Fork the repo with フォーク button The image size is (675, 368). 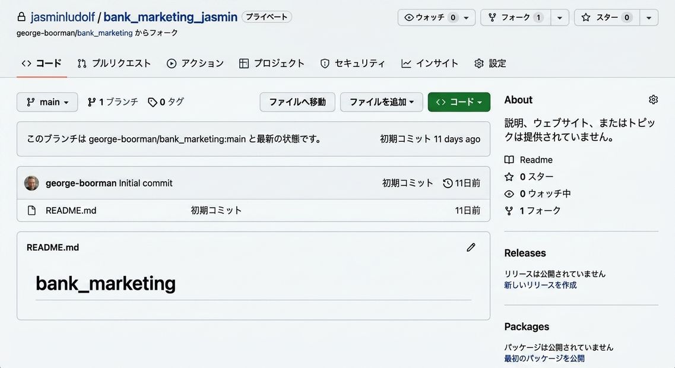click(x=516, y=18)
